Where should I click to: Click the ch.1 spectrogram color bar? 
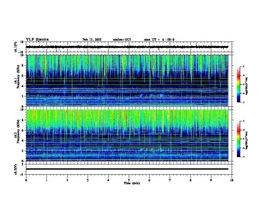click(238, 84)
